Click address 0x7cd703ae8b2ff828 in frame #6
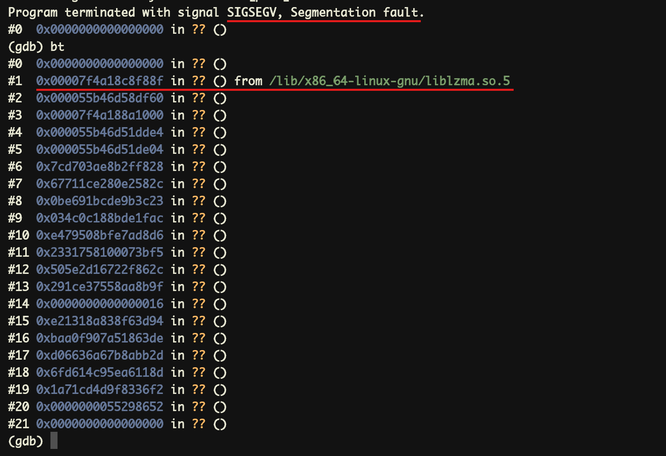This screenshot has width=666, height=456. point(99,166)
